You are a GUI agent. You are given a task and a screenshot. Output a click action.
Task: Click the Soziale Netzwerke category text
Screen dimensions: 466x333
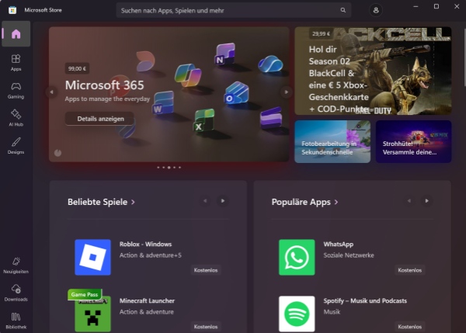pyautogui.click(x=349, y=255)
